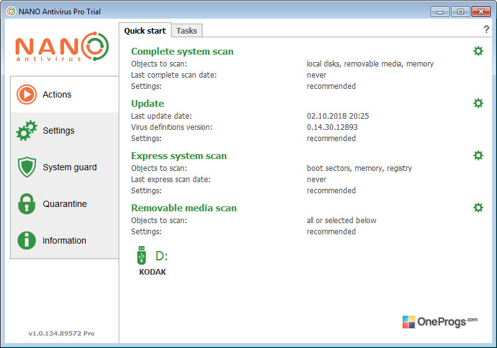Screen dimensions: 497x348
Task: Click the last update date 02.10.2018 20:25
Action: coord(338,116)
